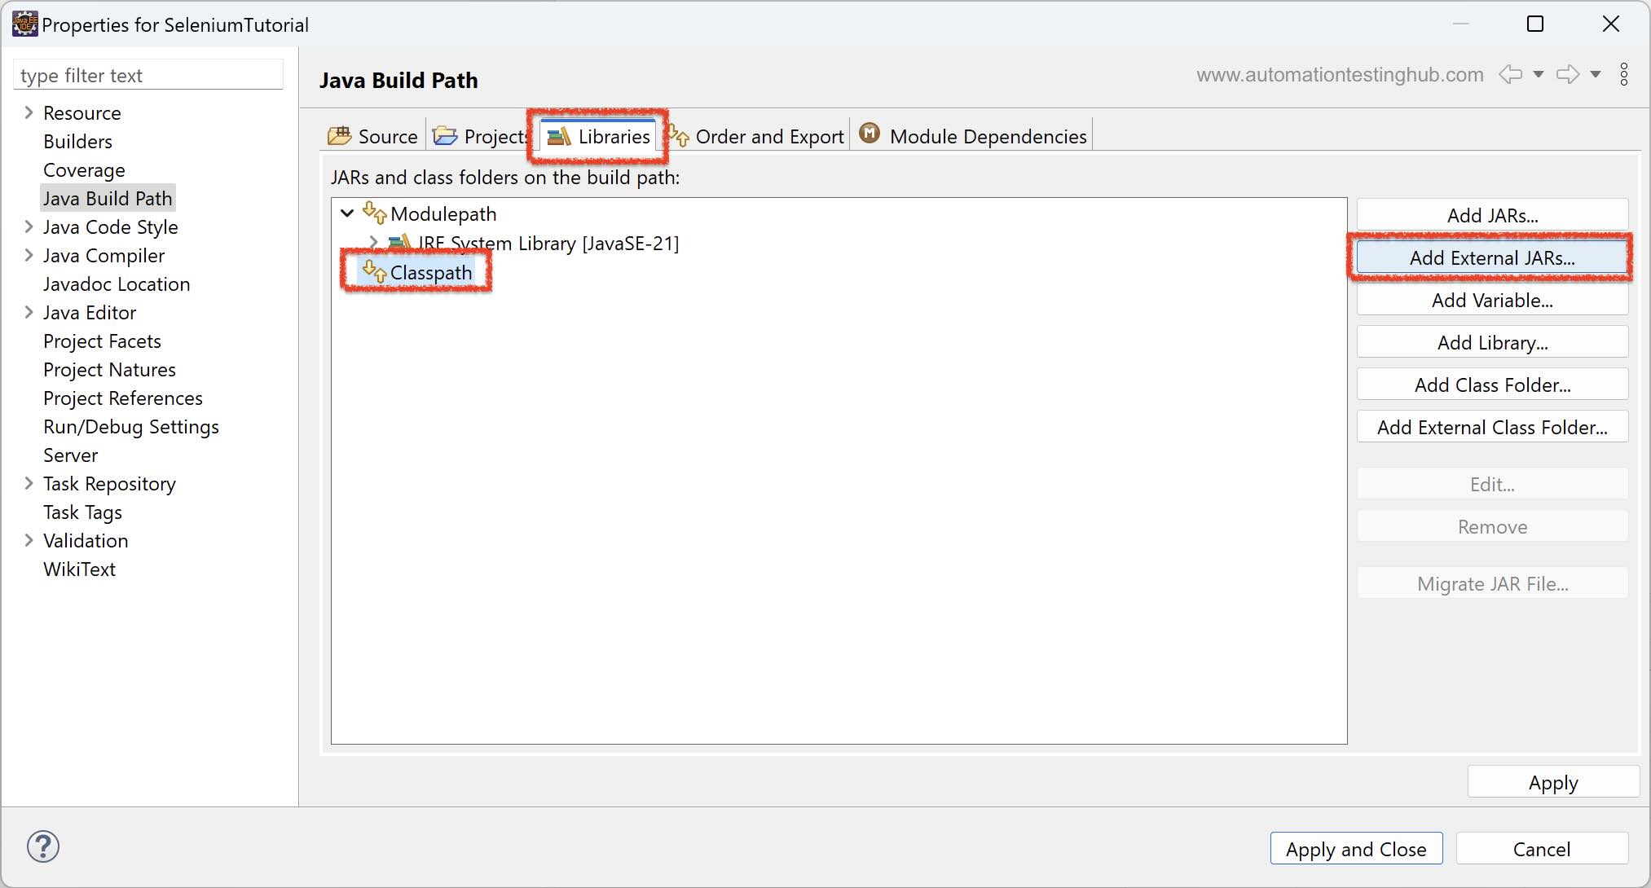The width and height of the screenshot is (1651, 888).
Task: Click the Add External JARs button
Action: point(1491,258)
